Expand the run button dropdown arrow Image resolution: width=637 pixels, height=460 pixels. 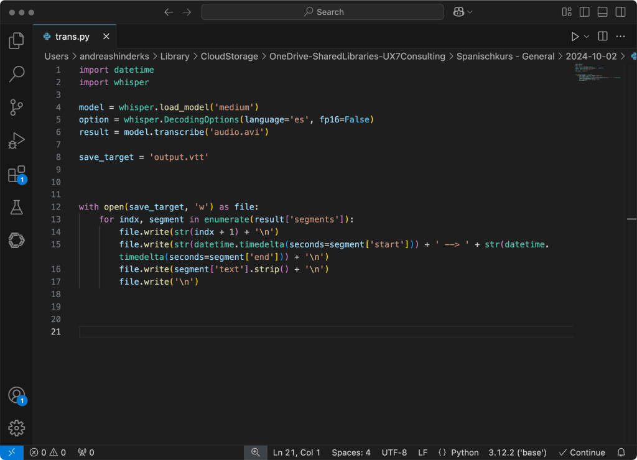pos(587,37)
